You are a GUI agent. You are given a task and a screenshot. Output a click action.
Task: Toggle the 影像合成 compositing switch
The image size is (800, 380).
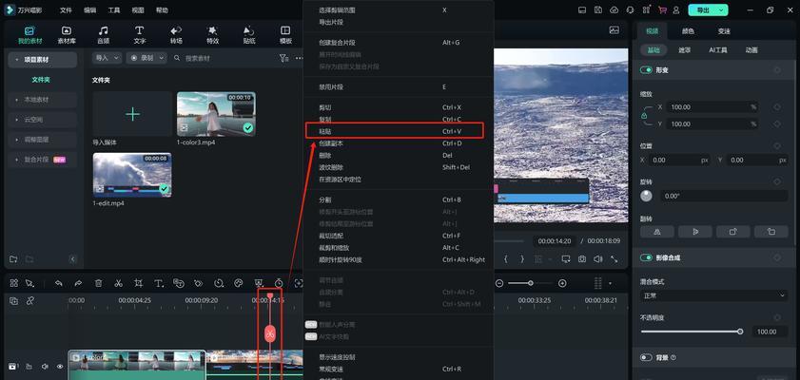click(646, 257)
